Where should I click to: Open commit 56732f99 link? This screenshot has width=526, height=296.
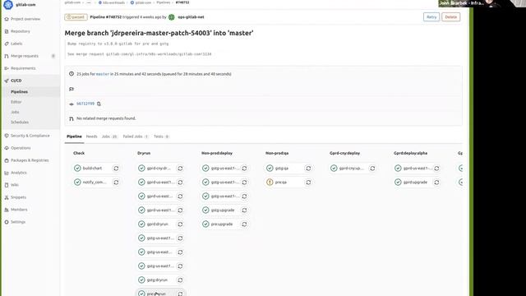pos(85,104)
